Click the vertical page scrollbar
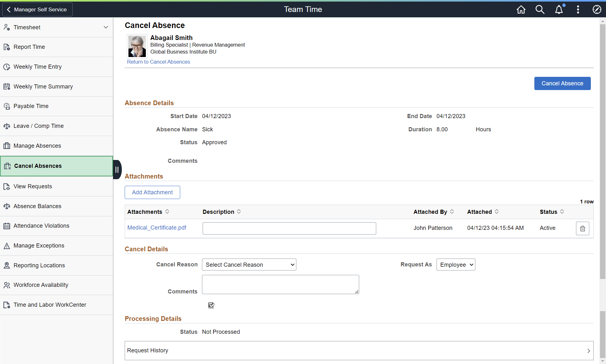Image resolution: width=606 pixels, height=364 pixels. pyautogui.click(x=603, y=151)
